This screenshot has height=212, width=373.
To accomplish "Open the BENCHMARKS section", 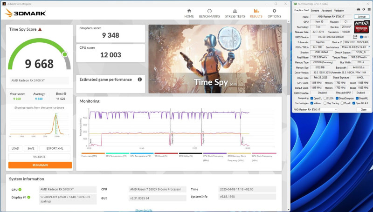I will coord(209,13).
